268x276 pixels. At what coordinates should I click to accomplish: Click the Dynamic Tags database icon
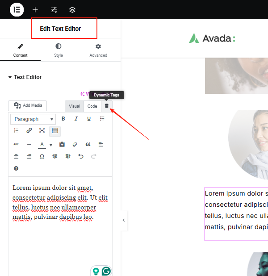coord(107,106)
